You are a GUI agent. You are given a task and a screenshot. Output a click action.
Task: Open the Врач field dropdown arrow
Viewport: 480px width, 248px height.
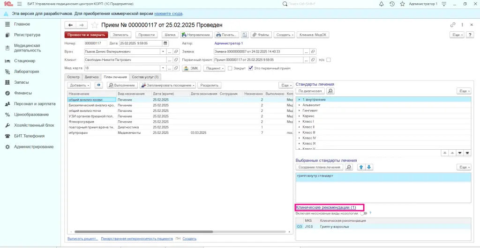(164, 51)
